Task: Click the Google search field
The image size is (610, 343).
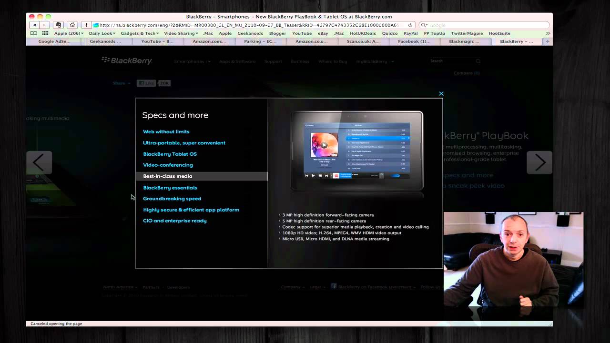Action: 484,25
